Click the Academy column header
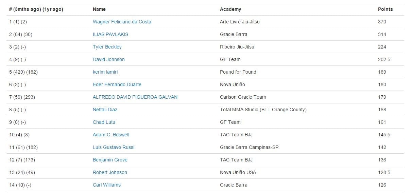 click(230, 9)
